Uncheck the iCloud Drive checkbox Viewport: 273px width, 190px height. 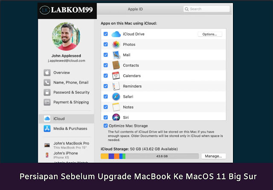point(106,34)
